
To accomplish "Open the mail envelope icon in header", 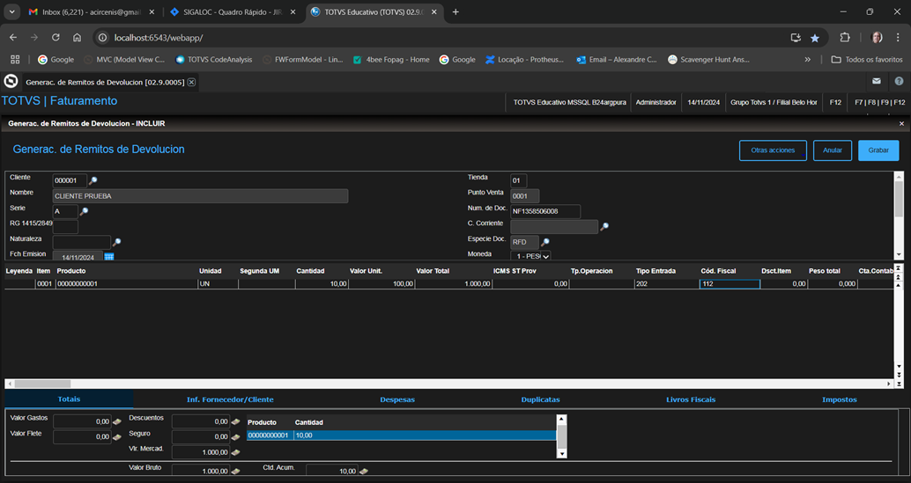I will [x=877, y=82].
